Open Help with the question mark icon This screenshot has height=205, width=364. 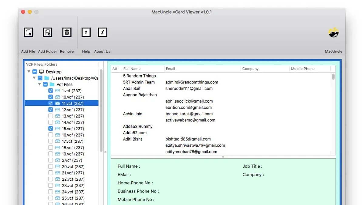click(x=86, y=32)
